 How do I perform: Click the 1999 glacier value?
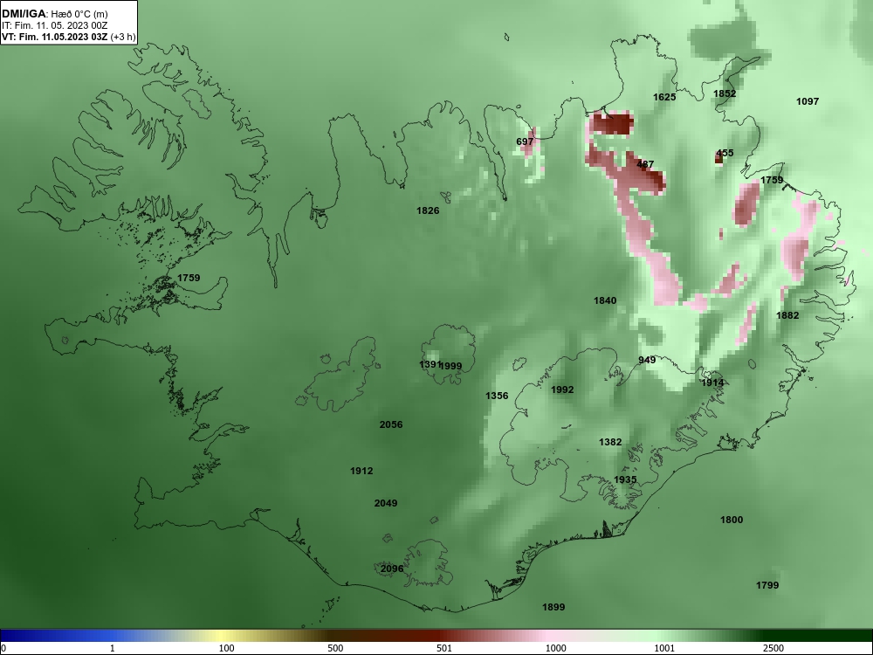point(450,366)
